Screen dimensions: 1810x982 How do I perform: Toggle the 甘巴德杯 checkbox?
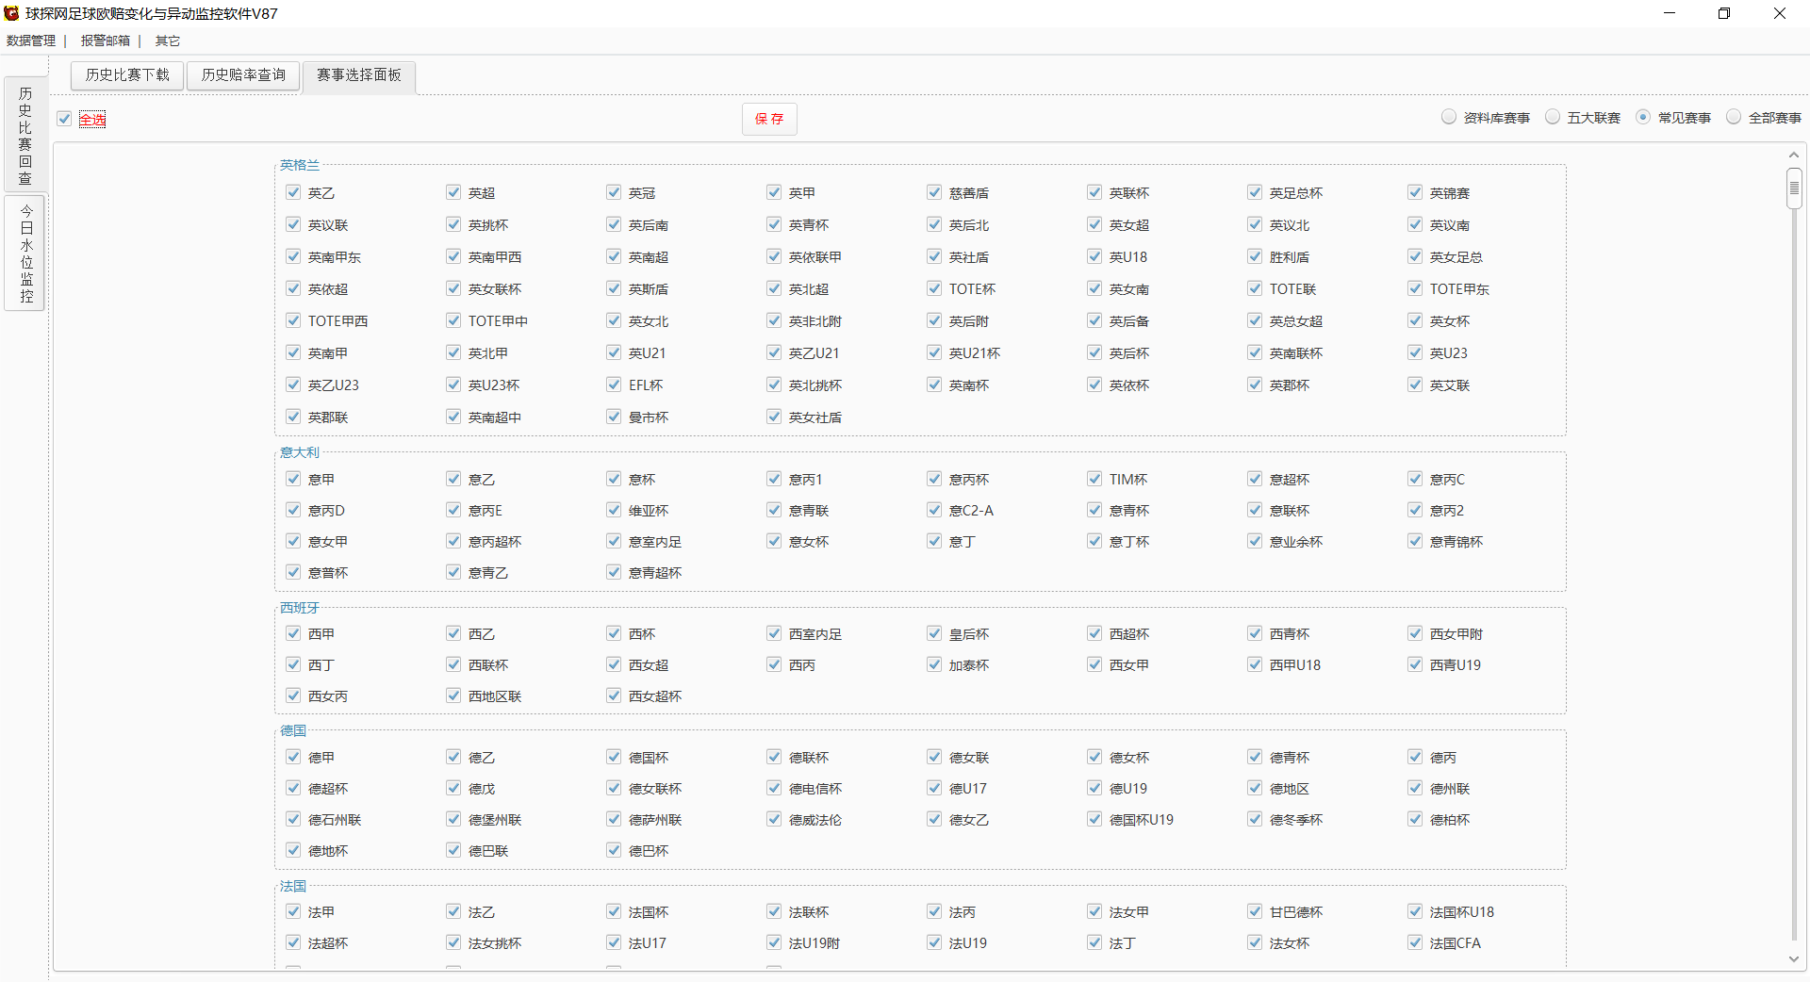tap(1255, 911)
